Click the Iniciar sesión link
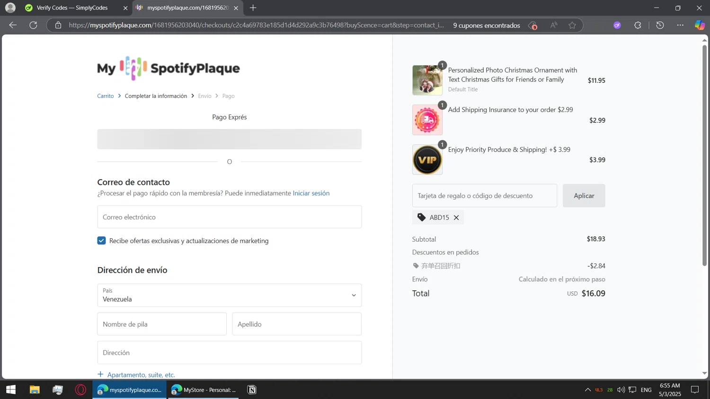710x399 pixels. coord(311,193)
